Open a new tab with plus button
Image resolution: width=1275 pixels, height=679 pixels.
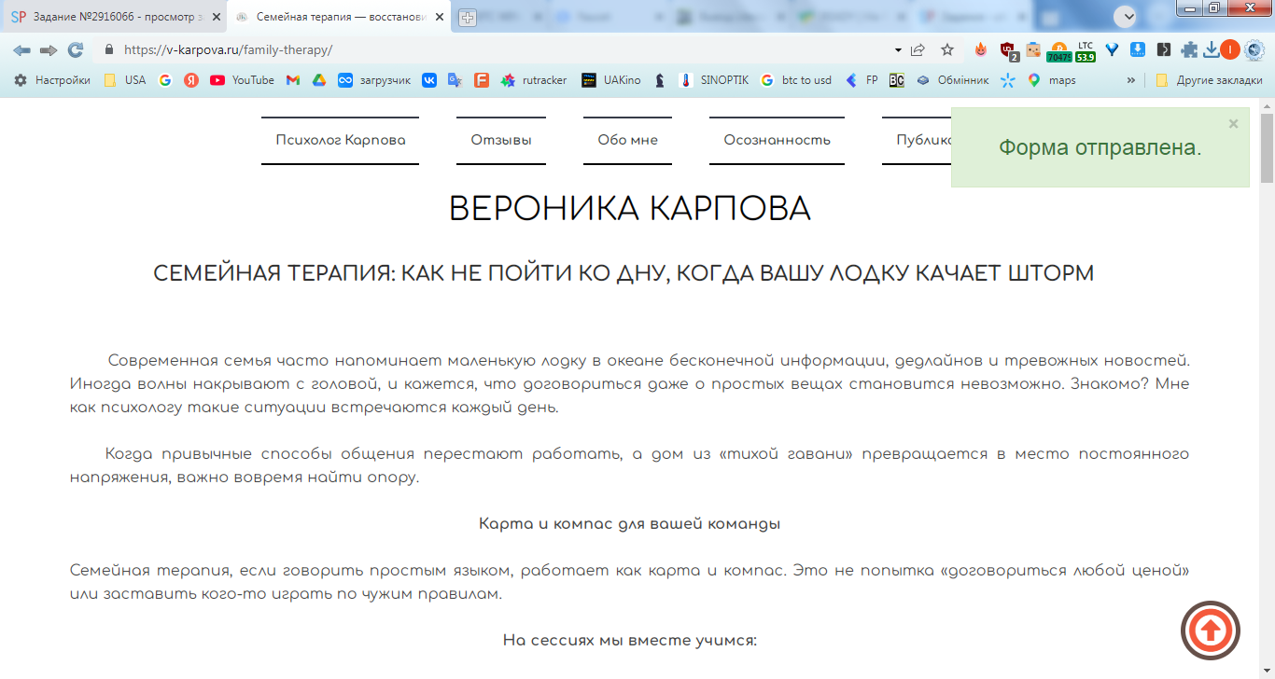tap(468, 17)
